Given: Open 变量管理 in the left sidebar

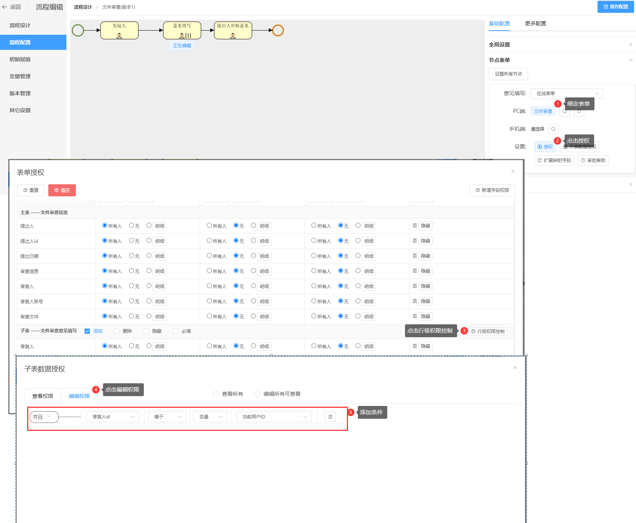Looking at the screenshot, I should 33,76.
